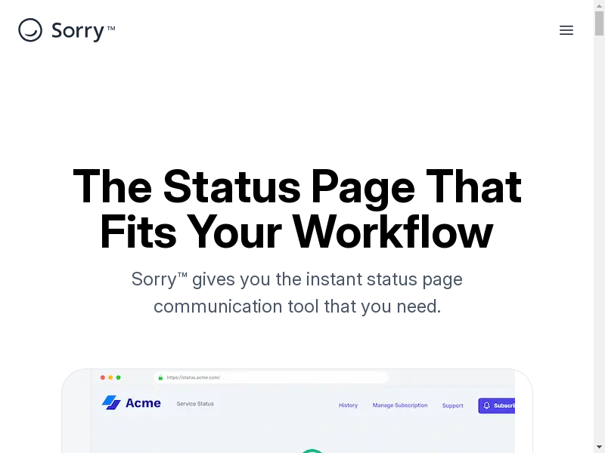Click the status.acme.com address bar
This screenshot has width=605, height=453.
pos(272,377)
